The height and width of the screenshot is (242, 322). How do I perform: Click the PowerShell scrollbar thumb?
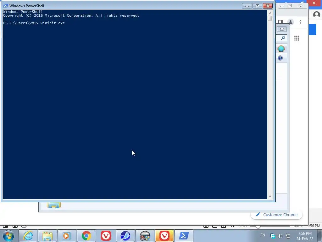click(270, 18)
